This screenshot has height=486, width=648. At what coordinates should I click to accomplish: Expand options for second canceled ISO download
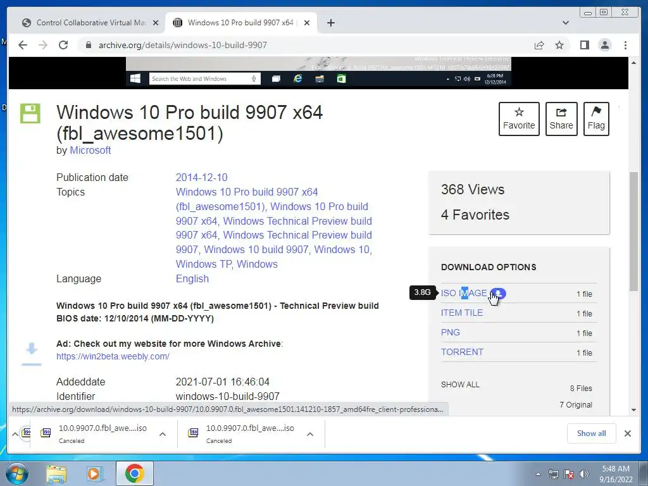click(x=310, y=434)
